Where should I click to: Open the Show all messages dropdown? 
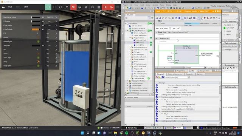[x=189, y=77]
